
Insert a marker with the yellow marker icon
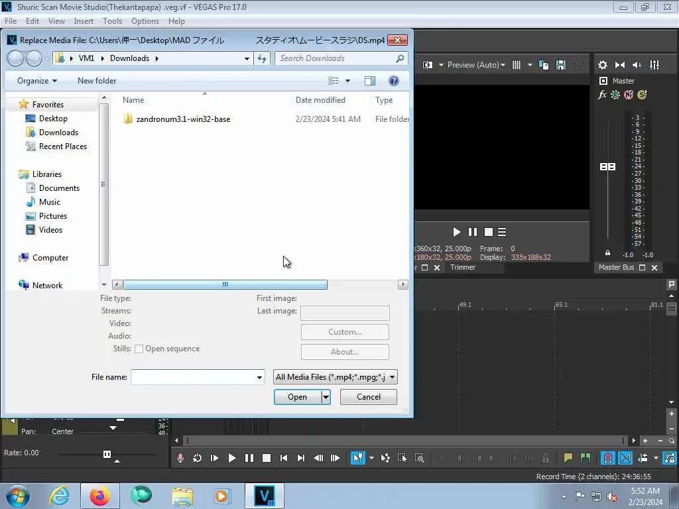(x=568, y=458)
